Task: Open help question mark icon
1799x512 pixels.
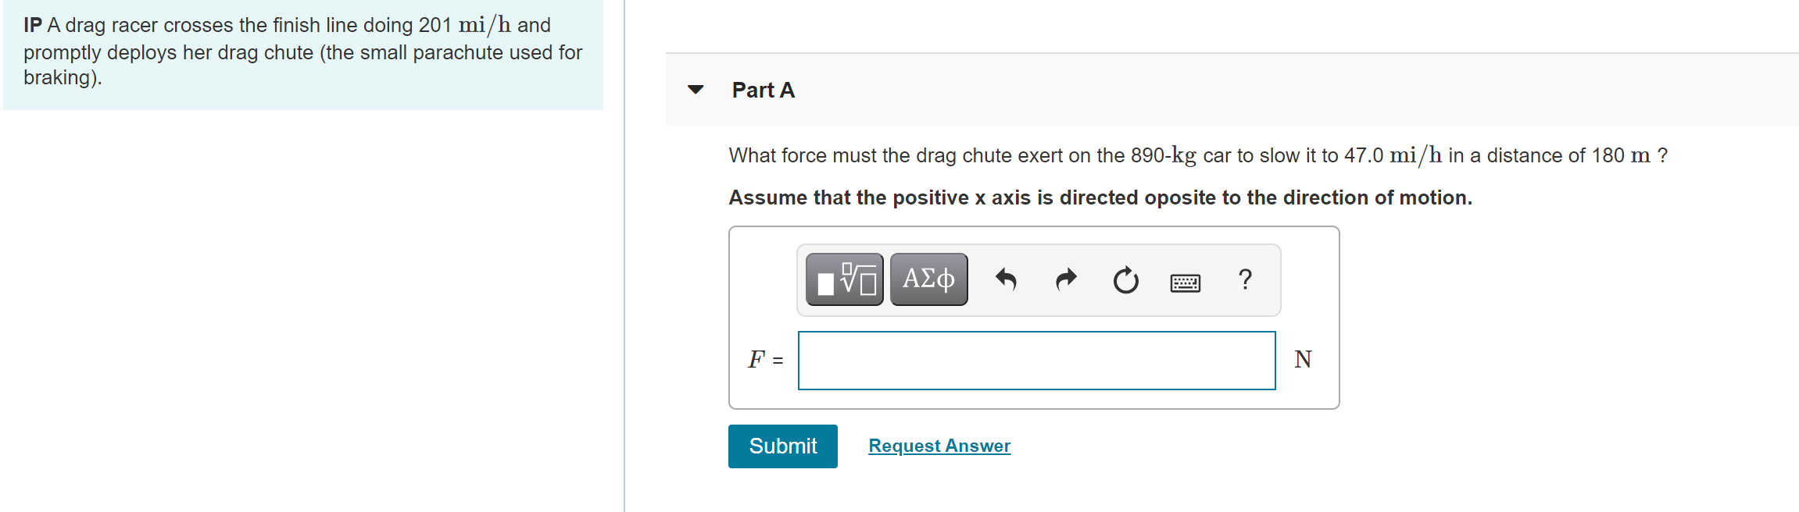Action: tap(1245, 279)
